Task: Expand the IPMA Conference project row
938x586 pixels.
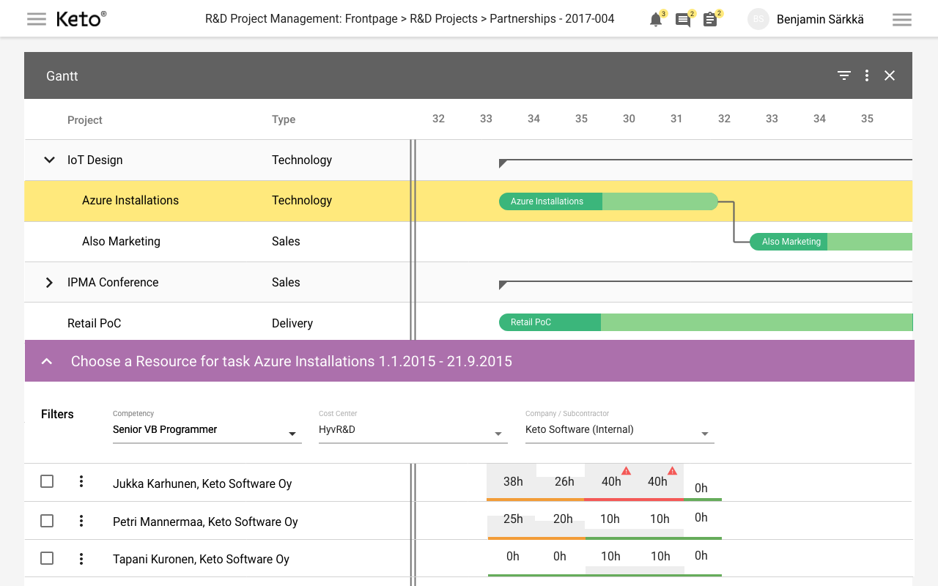Action: (x=49, y=282)
